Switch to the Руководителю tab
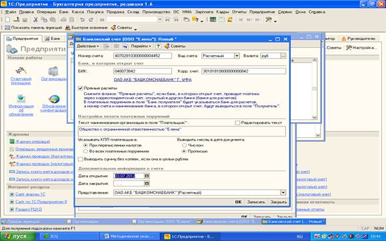Image resolution: width=386 pixels, height=241 pixels. pyautogui.click(x=359, y=39)
